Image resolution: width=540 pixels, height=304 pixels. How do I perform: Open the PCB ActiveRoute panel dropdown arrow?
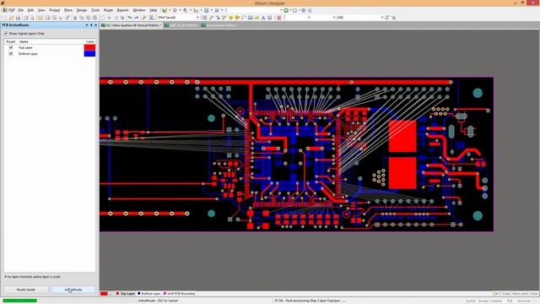click(86, 25)
